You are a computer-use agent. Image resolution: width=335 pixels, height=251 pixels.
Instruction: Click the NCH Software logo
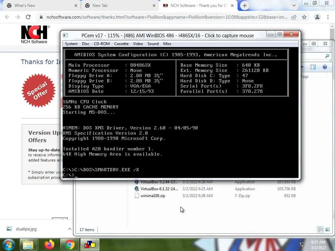tap(35, 35)
